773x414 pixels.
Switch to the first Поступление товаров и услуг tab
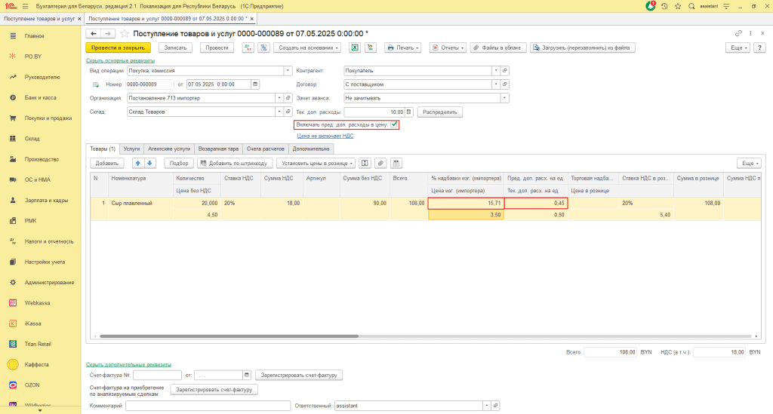click(x=39, y=19)
